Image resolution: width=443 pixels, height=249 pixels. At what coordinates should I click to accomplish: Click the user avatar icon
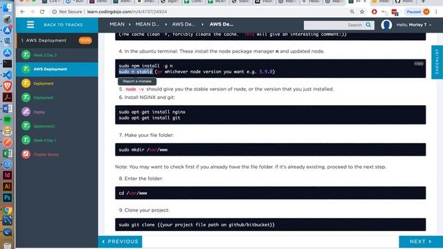(x=386, y=25)
